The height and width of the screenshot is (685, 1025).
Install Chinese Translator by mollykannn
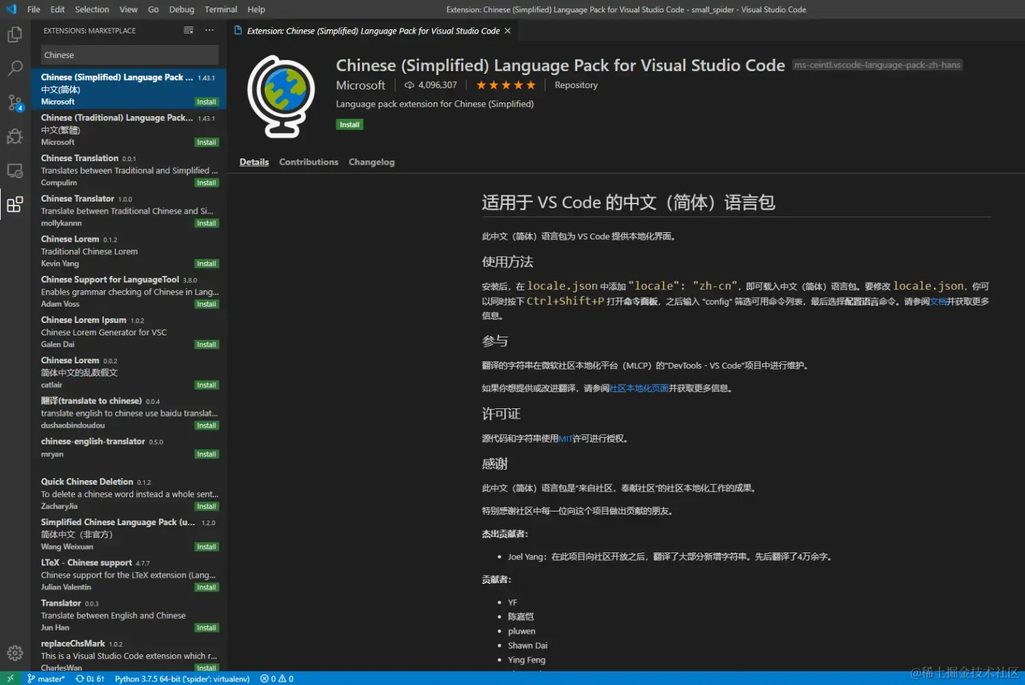206,223
